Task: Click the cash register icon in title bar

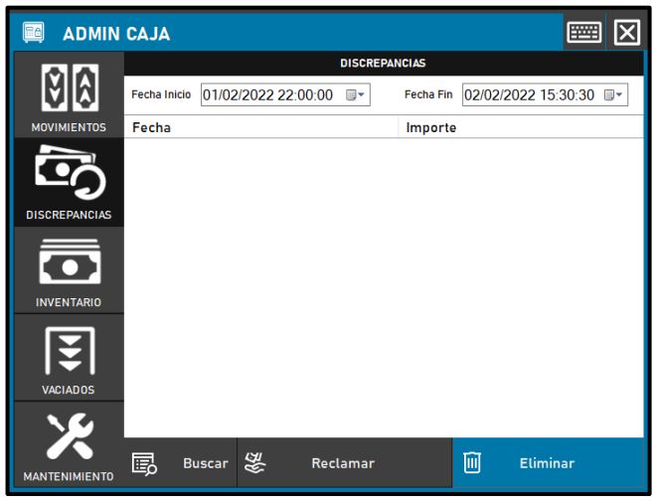Action: coord(33,33)
